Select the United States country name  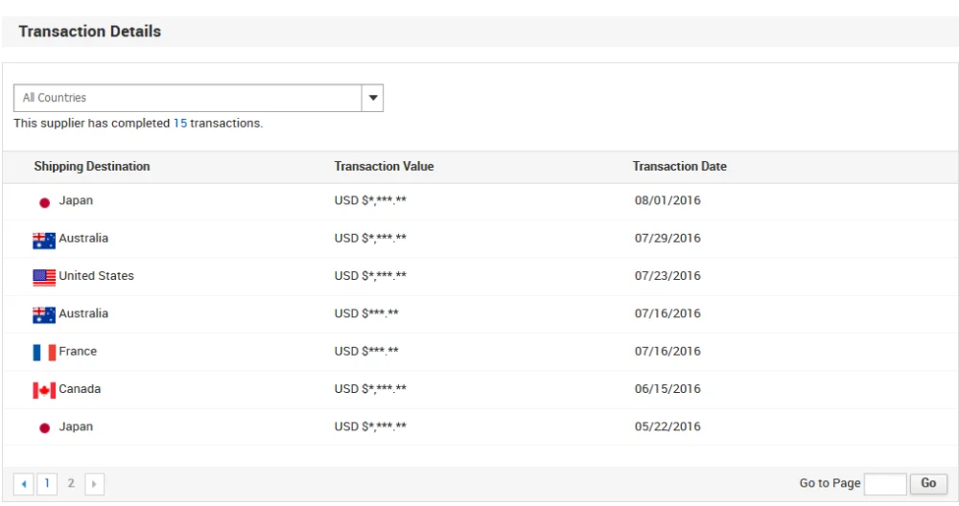pos(96,276)
